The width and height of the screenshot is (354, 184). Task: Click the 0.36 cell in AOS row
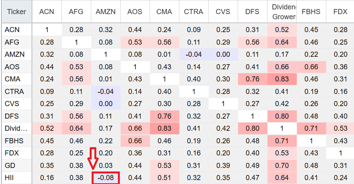click(340, 67)
